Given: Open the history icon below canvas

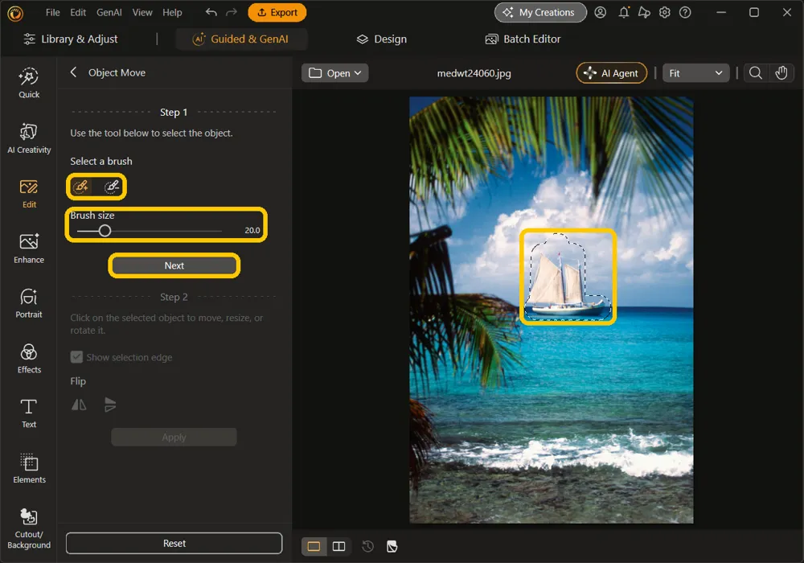Looking at the screenshot, I should 367,546.
